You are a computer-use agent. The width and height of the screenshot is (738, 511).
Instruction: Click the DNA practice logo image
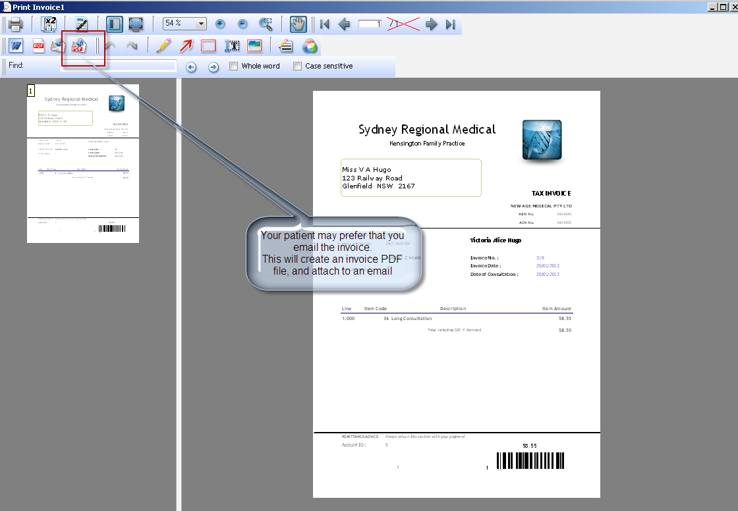tap(542, 140)
